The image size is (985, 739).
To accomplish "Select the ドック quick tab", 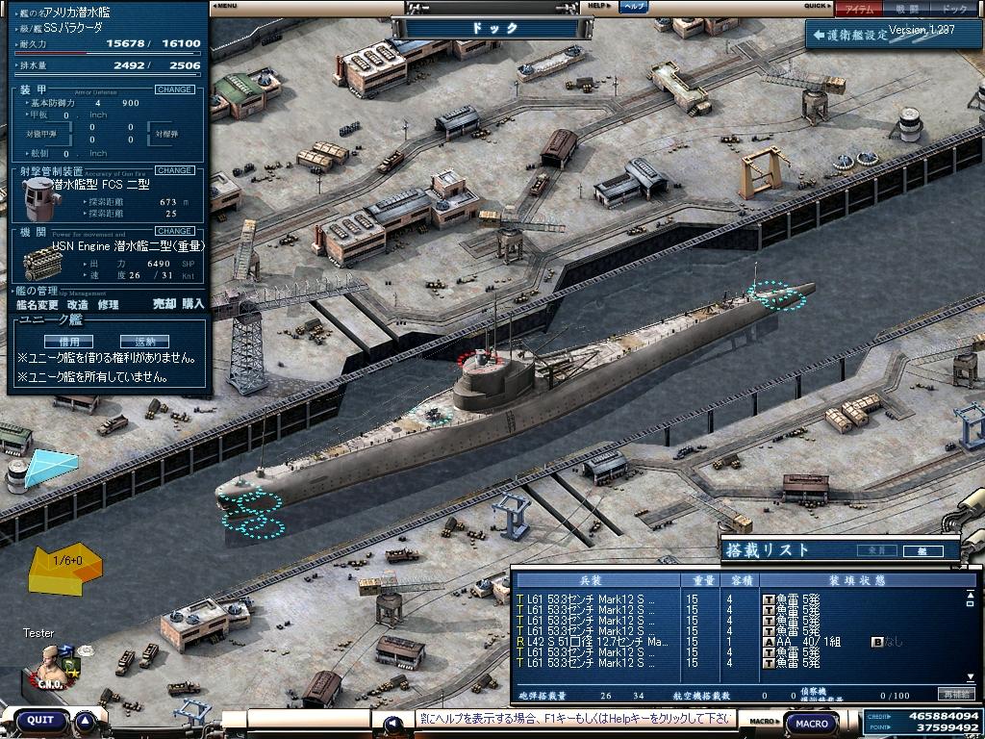I will (954, 9).
